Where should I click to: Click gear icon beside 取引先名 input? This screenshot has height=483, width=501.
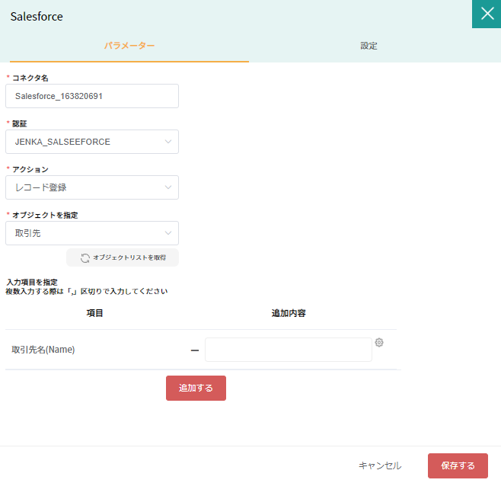click(379, 342)
